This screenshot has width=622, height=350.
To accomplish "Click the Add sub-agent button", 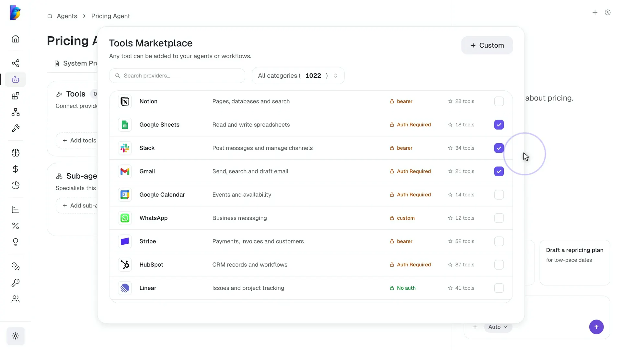I will [76, 205].
